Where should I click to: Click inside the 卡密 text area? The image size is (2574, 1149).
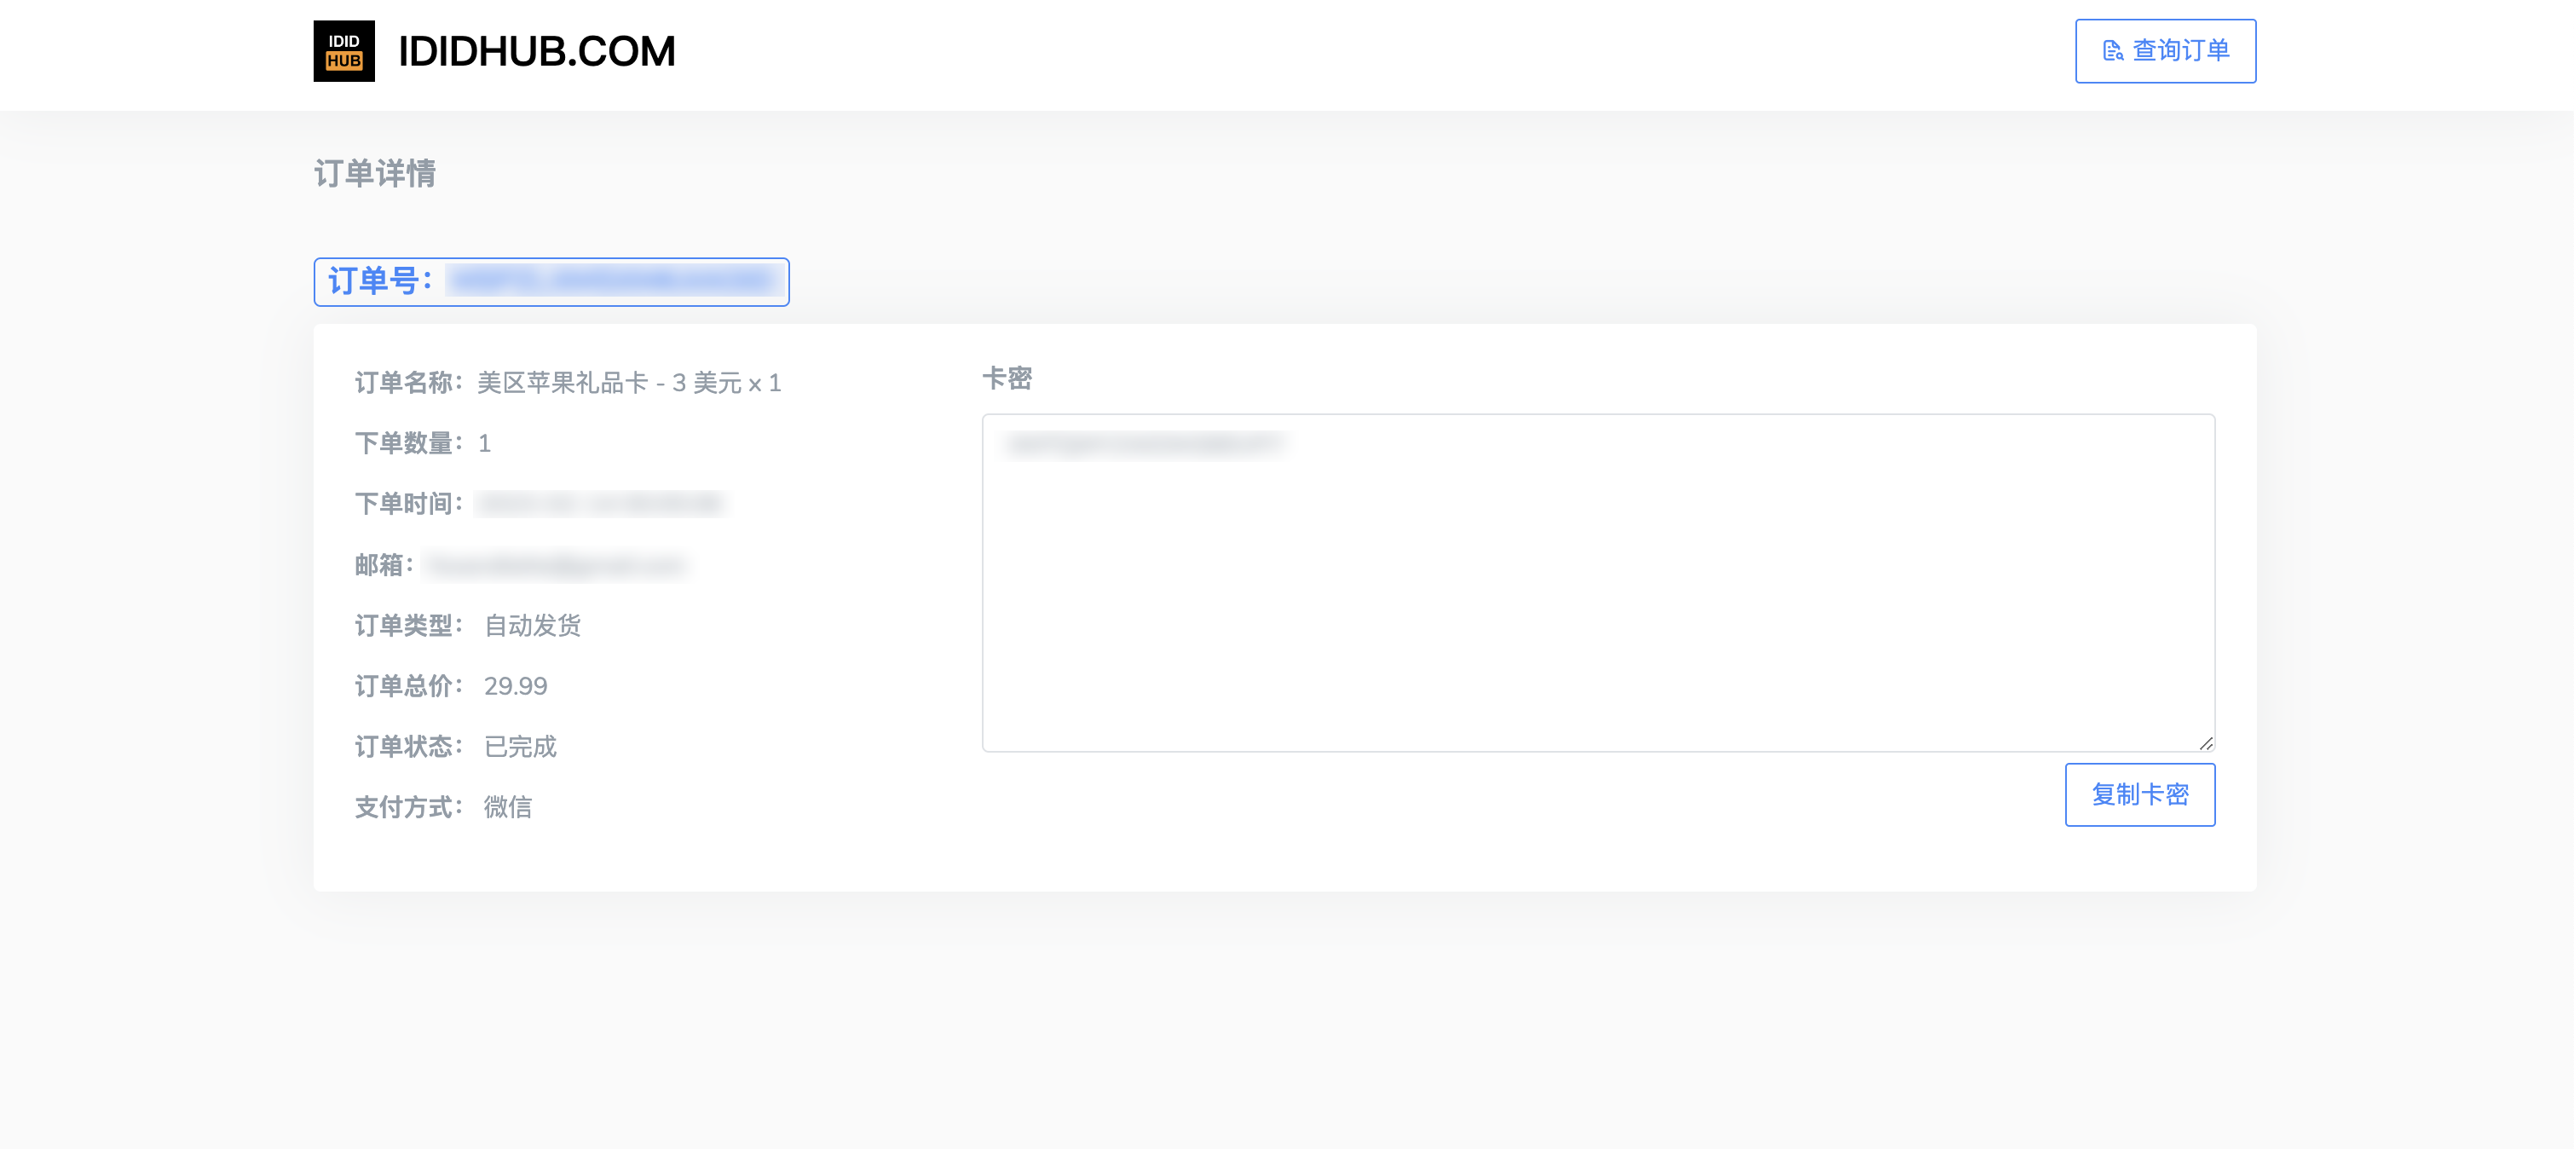(1598, 582)
